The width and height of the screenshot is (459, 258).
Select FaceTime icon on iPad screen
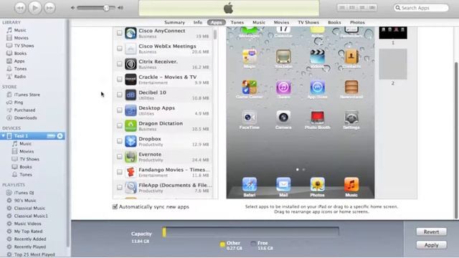(250, 118)
